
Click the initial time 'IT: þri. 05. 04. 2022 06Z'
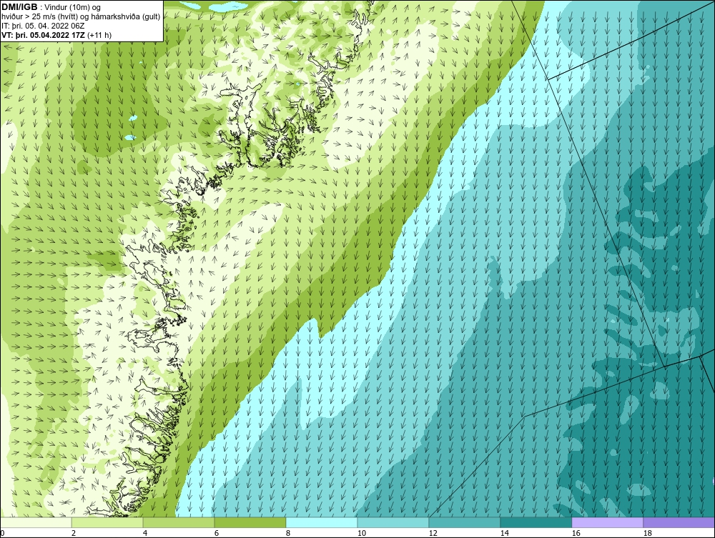(x=43, y=26)
